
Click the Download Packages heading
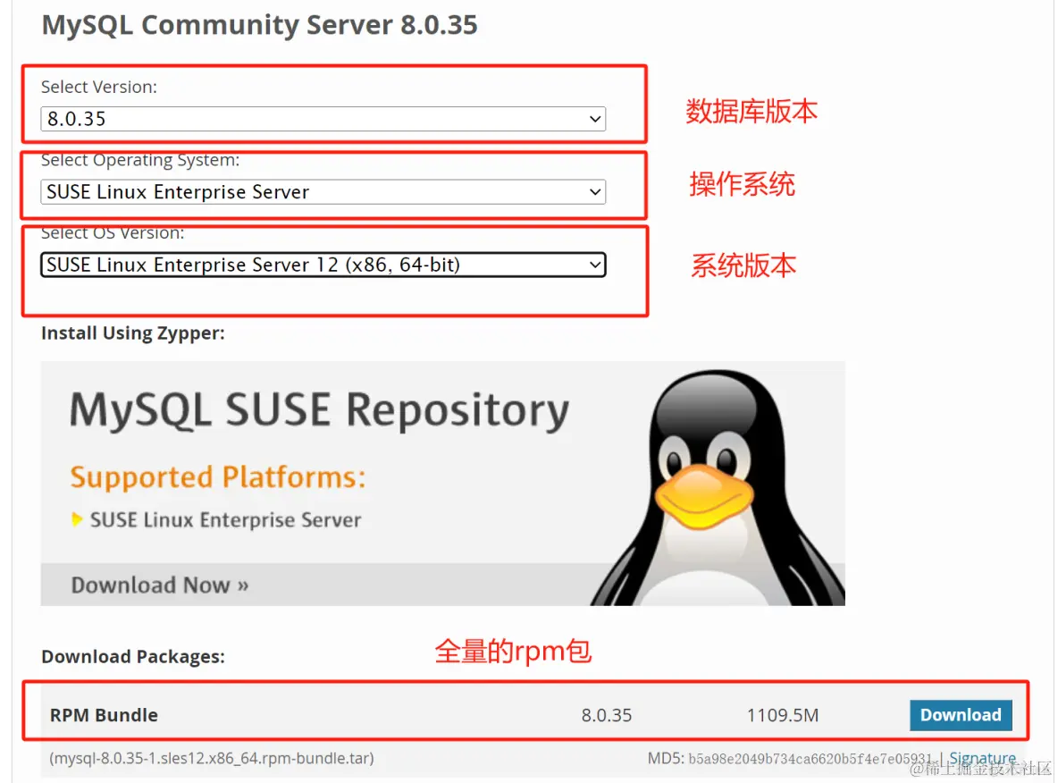pyautogui.click(x=133, y=656)
